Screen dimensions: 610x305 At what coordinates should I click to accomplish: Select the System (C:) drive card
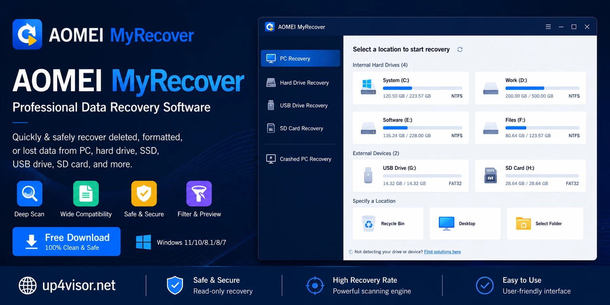pos(411,88)
